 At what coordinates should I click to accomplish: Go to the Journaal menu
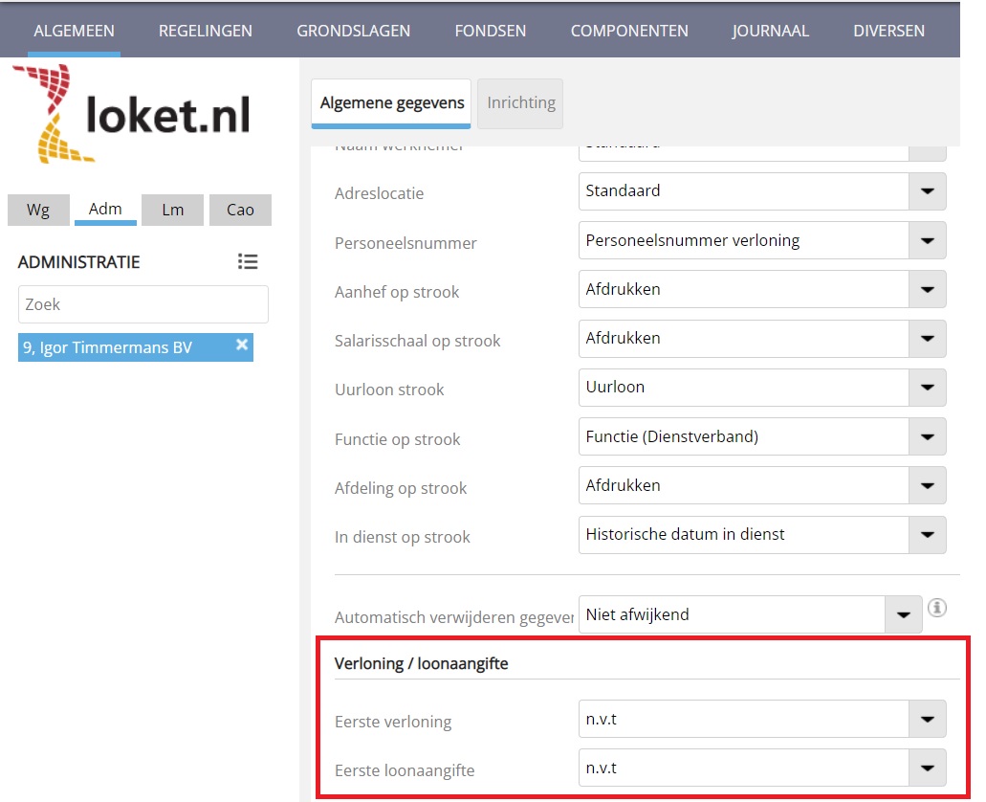[x=770, y=31]
